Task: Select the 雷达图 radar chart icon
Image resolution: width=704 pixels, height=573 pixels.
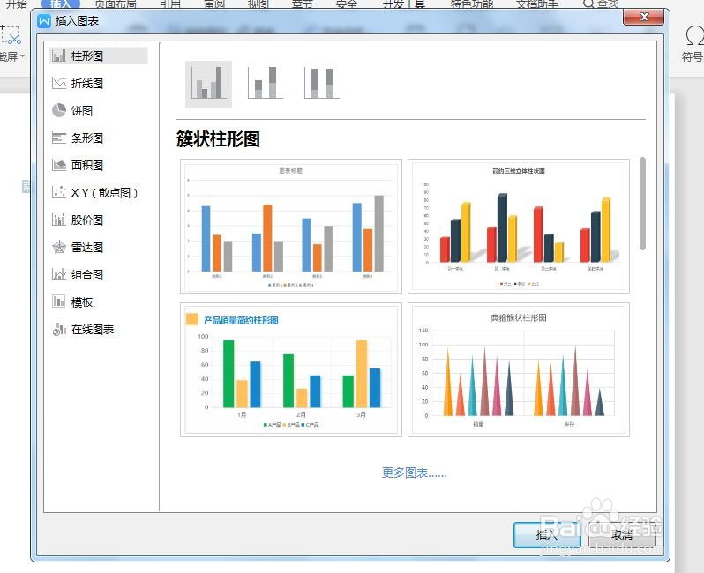Action: 59,247
